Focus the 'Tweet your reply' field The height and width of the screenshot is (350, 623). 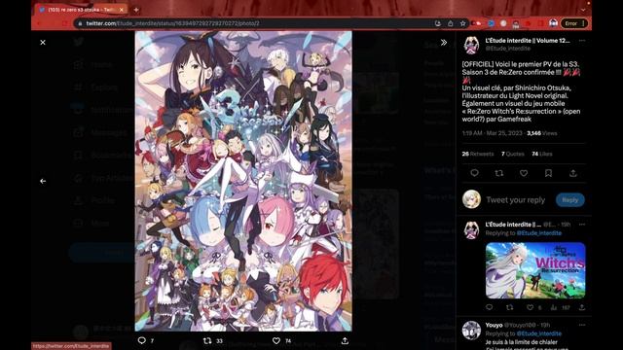coord(516,200)
